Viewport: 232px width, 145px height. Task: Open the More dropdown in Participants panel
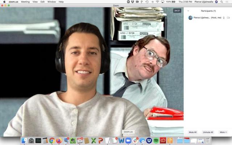pos(223,132)
